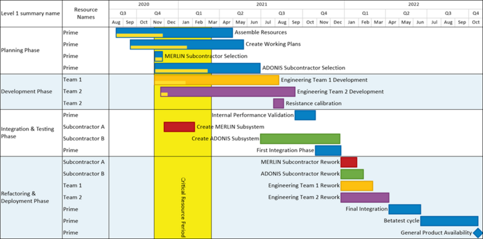This screenshot has width=483, height=239.
Task: Click the Resistance calibration bar
Action: pyautogui.click(x=278, y=103)
